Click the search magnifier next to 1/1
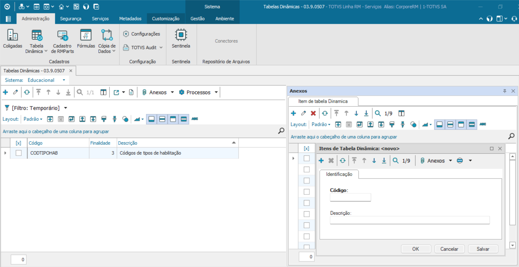The image size is (519, 267). pyautogui.click(x=80, y=92)
